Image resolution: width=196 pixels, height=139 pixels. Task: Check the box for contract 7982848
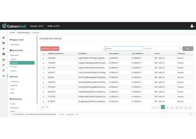click(43, 58)
